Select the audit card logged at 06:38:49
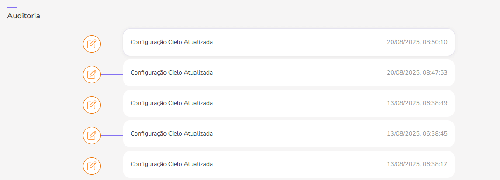 pos(288,103)
